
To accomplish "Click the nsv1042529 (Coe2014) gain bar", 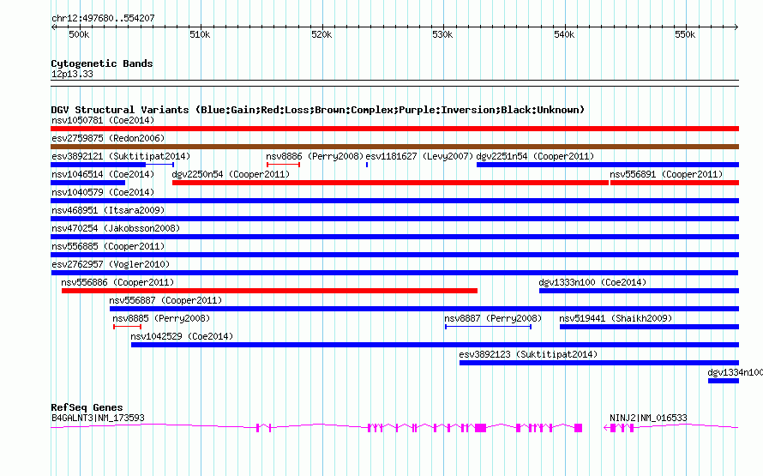I will click(435, 345).
